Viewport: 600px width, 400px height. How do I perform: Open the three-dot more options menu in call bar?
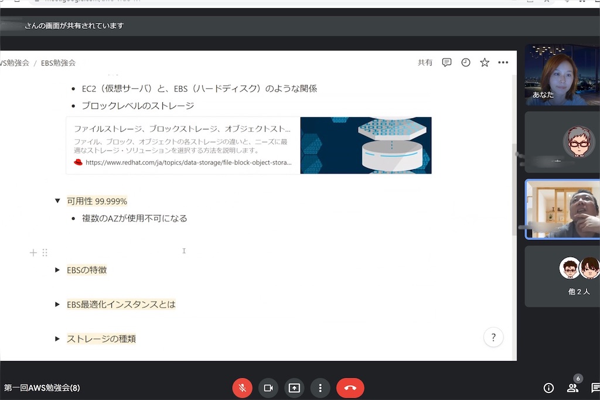coord(321,388)
